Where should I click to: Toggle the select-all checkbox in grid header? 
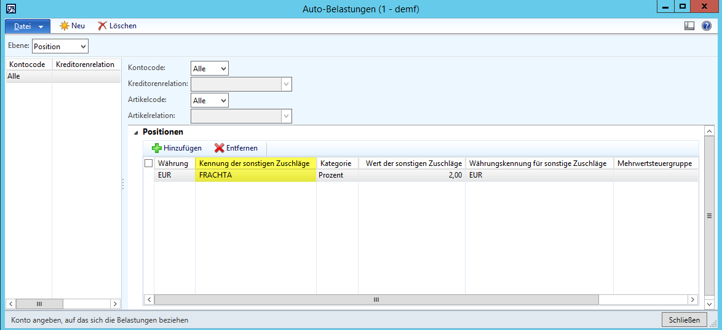pos(148,163)
